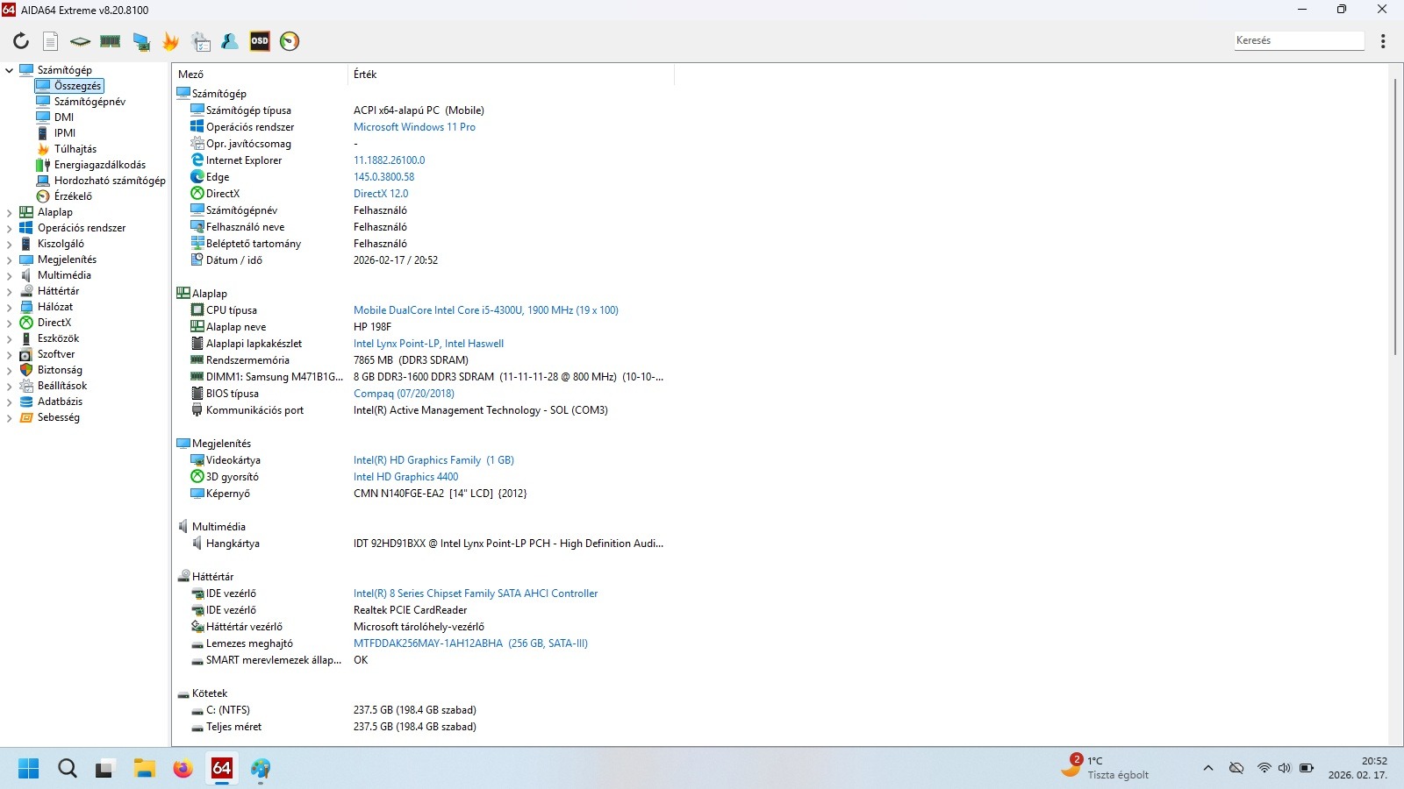
Task: Click the Refresh toolbar icon
Action: [x=21, y=41]
